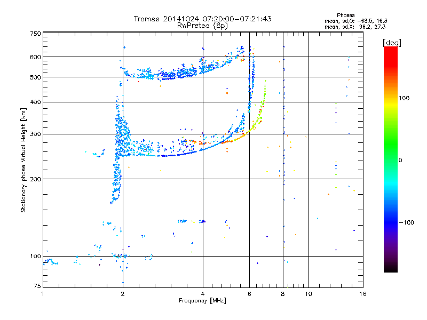Select the 'RwPretec (8p)' subtitle
The width and height of the screenshot is (427, 320).
click(x=202, y=26)
